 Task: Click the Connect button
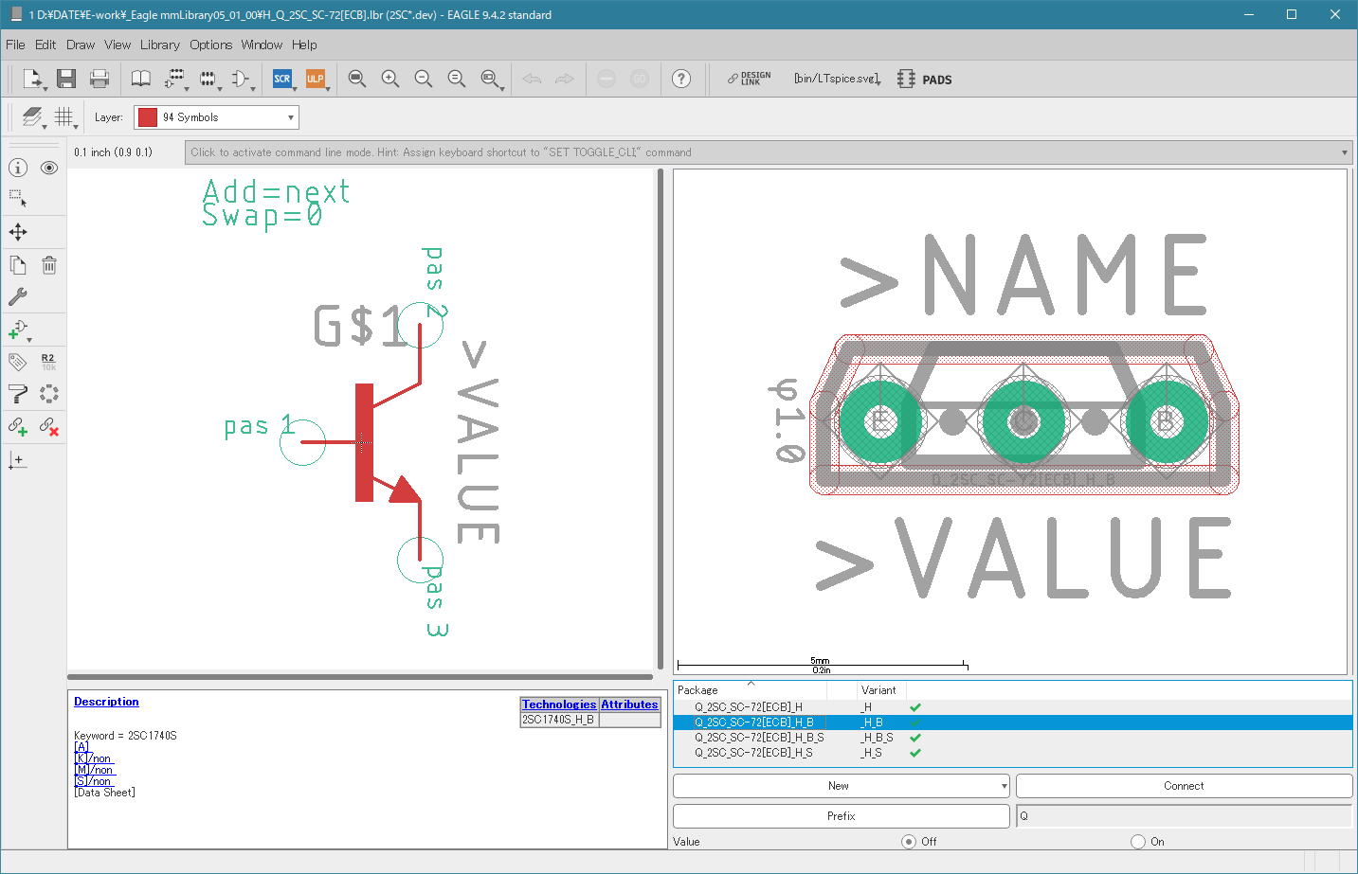1183,786
